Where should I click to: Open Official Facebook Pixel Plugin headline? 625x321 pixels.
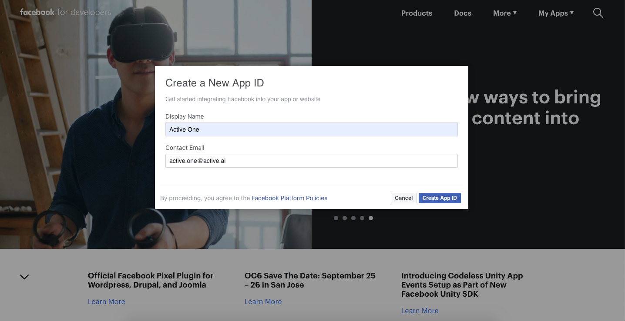(151, 280)
